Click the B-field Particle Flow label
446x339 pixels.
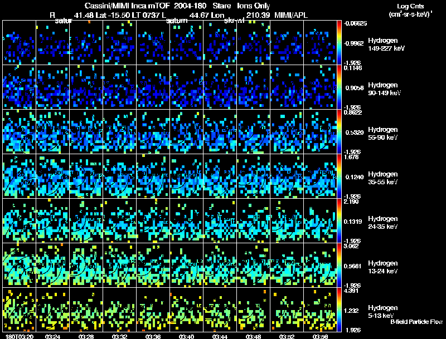(416, 322)
